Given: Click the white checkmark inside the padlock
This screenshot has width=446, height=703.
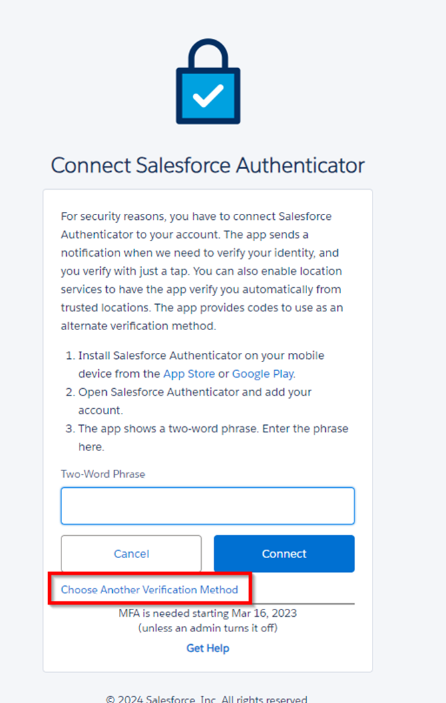Looking at the screenshot, I should [208, 97].
